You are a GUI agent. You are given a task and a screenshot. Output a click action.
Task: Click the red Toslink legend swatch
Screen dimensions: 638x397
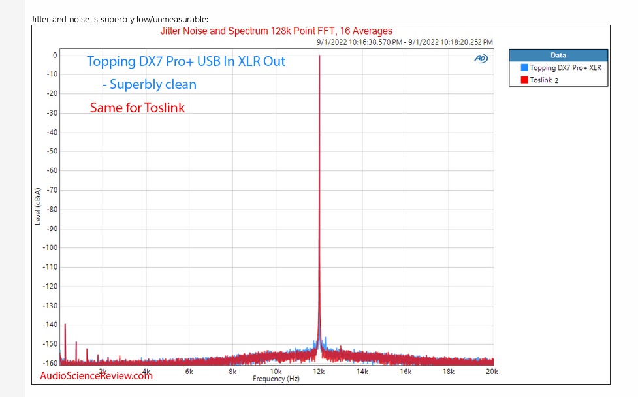[524, 80]
